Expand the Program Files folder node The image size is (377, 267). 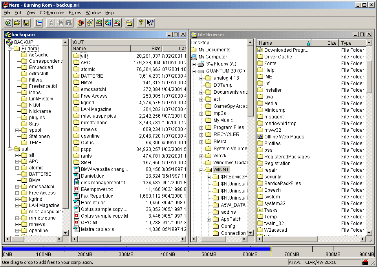(x=201, y=127)
